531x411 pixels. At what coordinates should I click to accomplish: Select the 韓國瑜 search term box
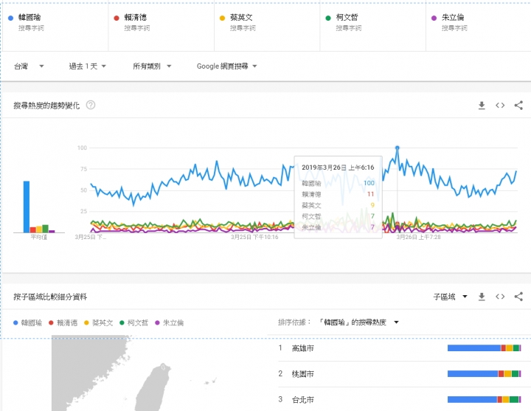55,27
